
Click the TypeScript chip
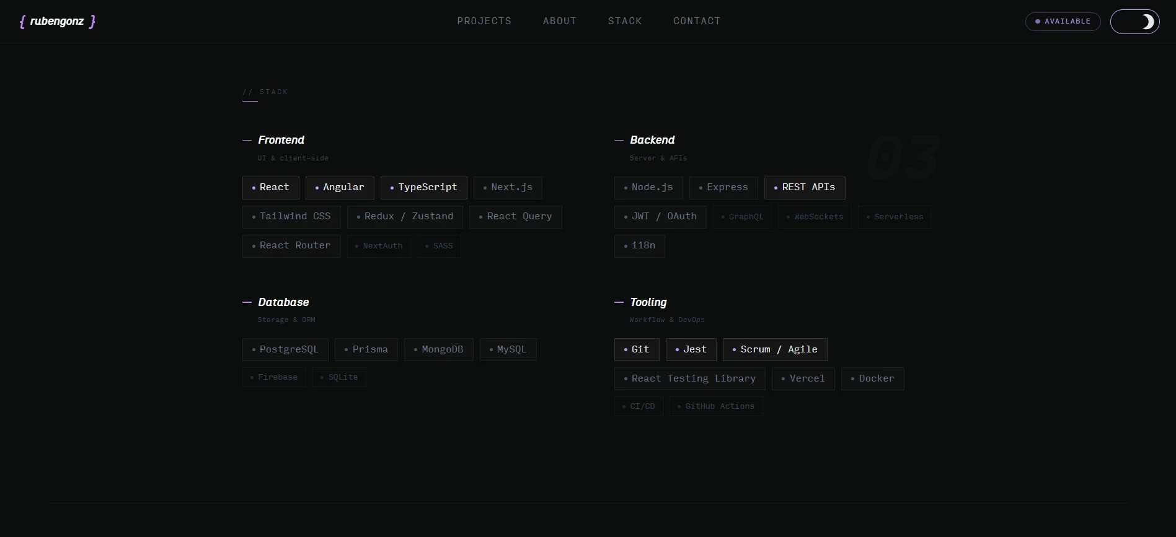[423, 188]
